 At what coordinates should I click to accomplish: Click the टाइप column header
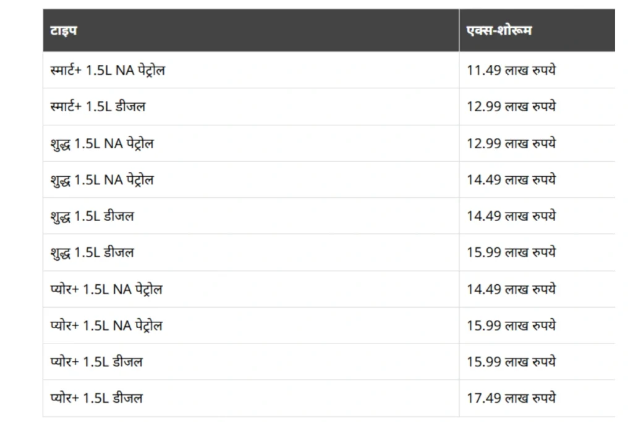pyautogui.click(x=64, y=30)
